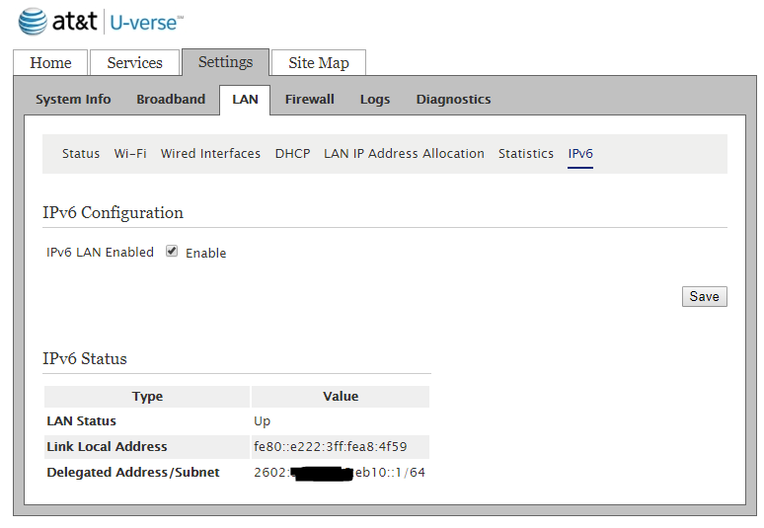View the LAN Statistics page
764x528 pixels.
[x=525, y=154]
